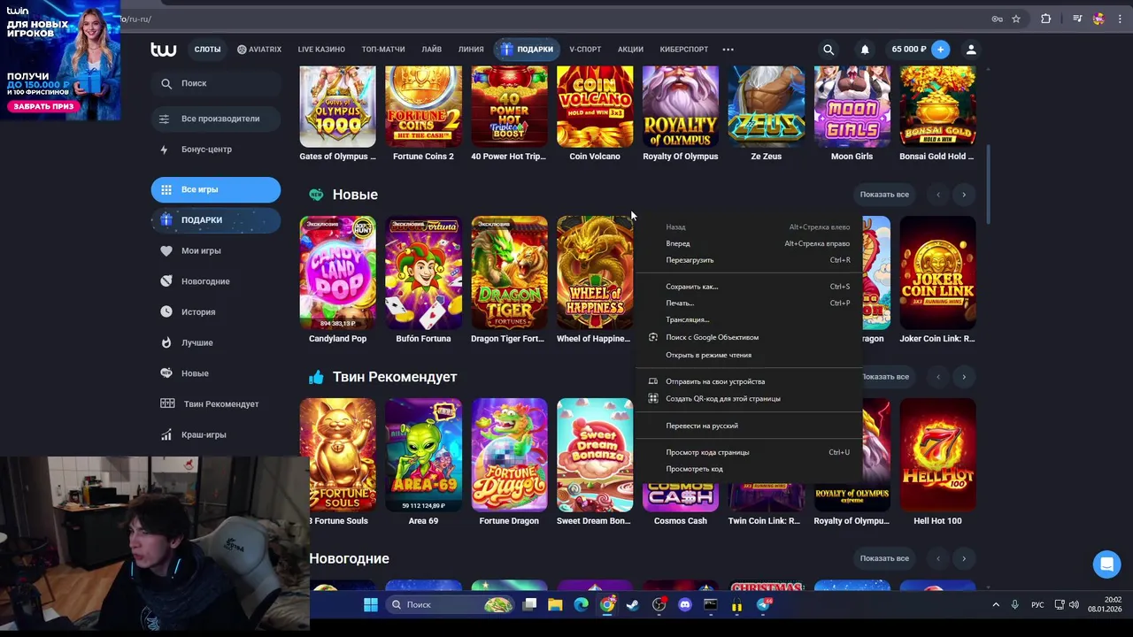Open the user profile icon
The image size is (1133, 637).
971,50
